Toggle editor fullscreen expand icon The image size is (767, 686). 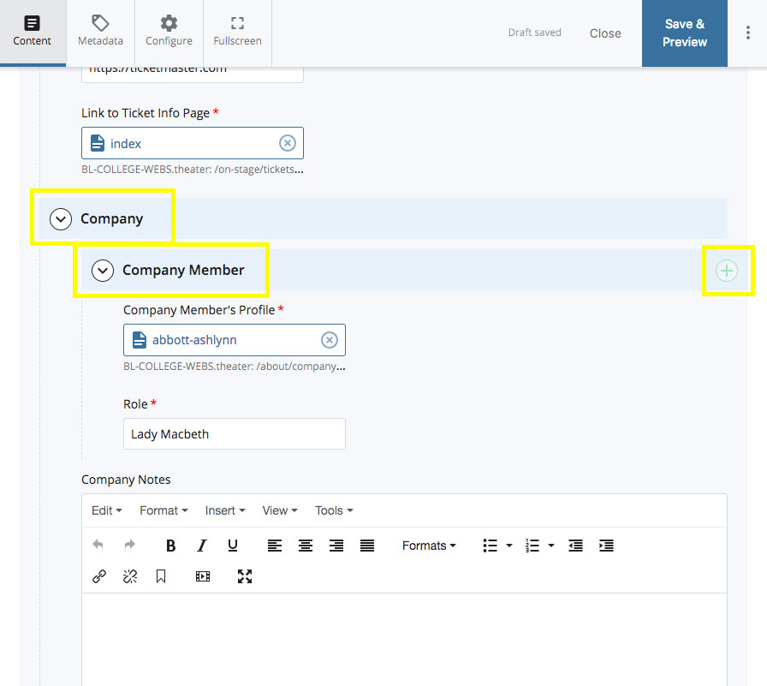pyautogui.click(x=245, y=576)
